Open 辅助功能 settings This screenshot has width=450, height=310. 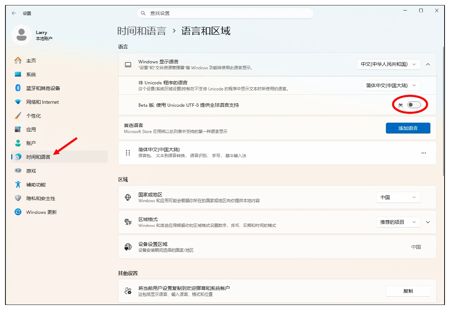click(59, 184)
